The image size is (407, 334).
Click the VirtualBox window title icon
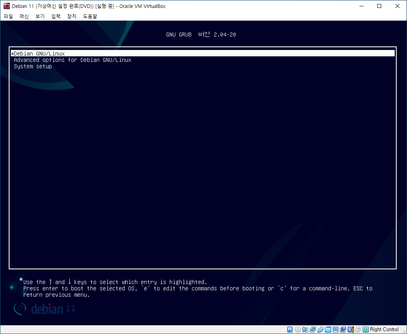tap(6, 6)
